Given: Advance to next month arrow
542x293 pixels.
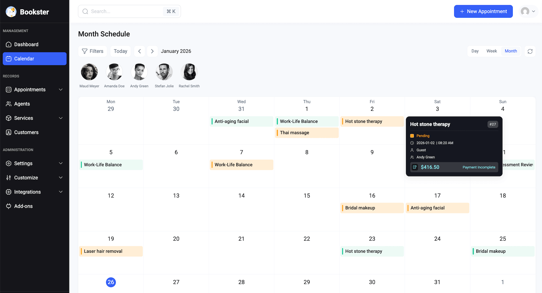Looking at the screenshot, I should click(152, 51).
